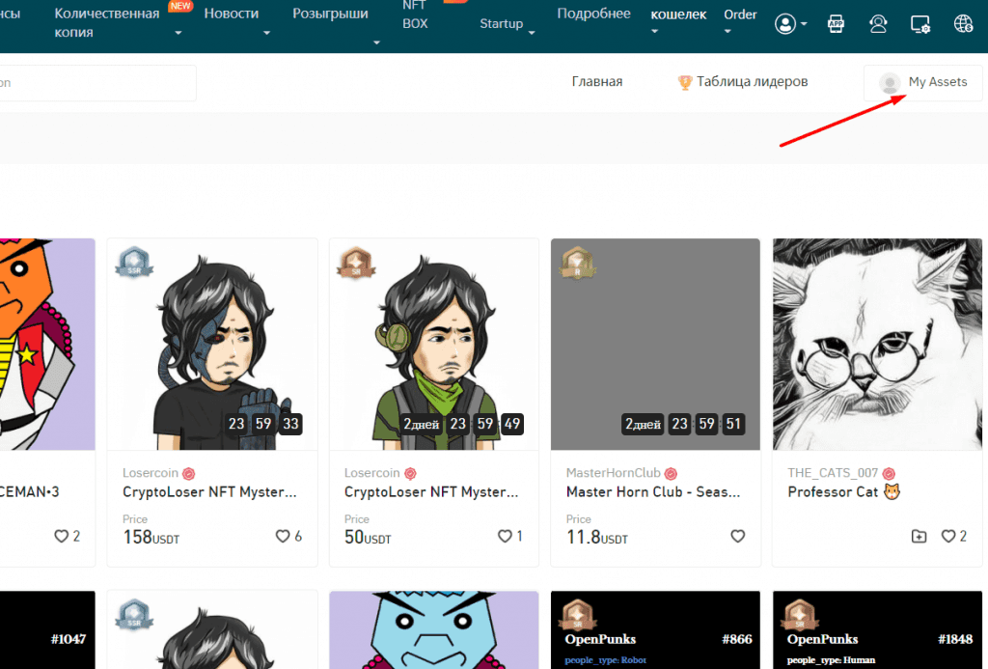Open the My Assets button
The width and height of the screenshot is (988, 669).
pos(923,83)
